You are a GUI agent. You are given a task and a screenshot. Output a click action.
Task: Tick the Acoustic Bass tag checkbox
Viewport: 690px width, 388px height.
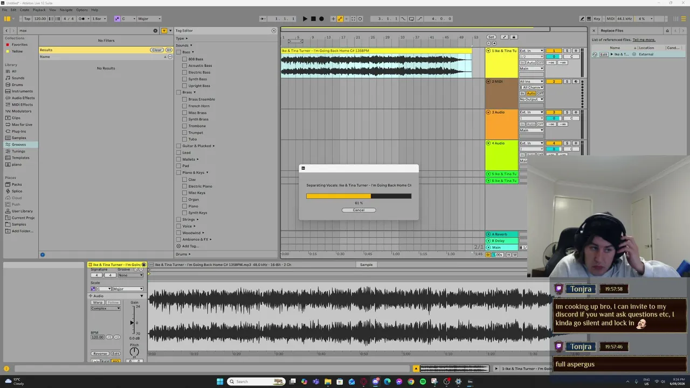click(x=184, y=66)
